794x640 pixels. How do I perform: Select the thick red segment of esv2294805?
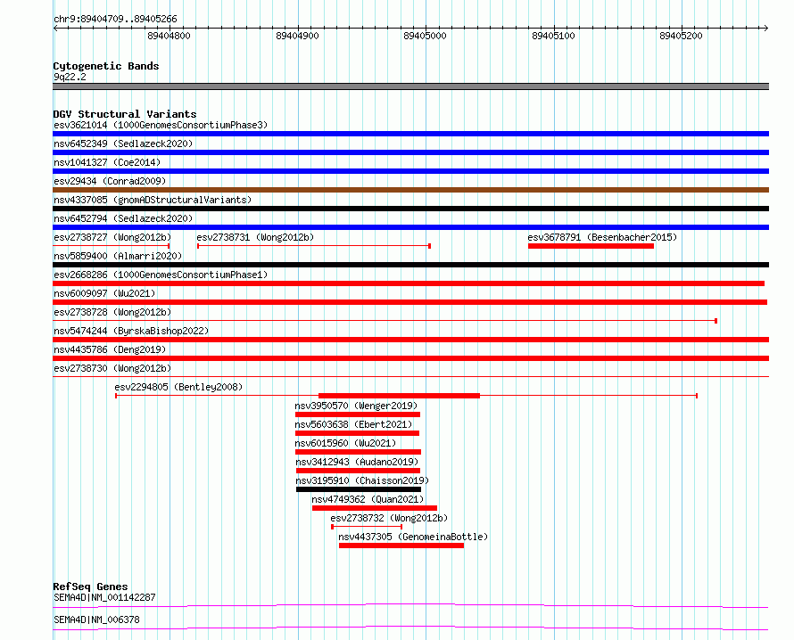399,396
